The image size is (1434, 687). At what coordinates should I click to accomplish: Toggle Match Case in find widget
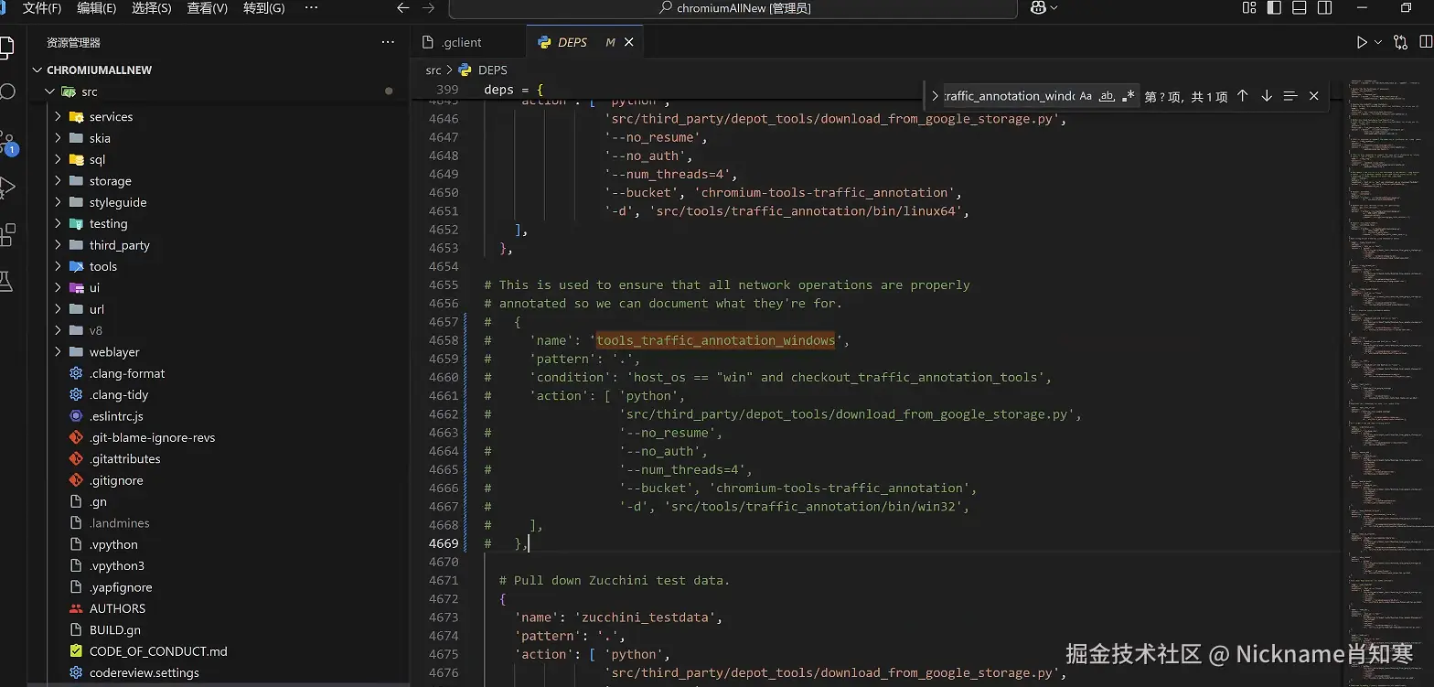point(1086,96)
